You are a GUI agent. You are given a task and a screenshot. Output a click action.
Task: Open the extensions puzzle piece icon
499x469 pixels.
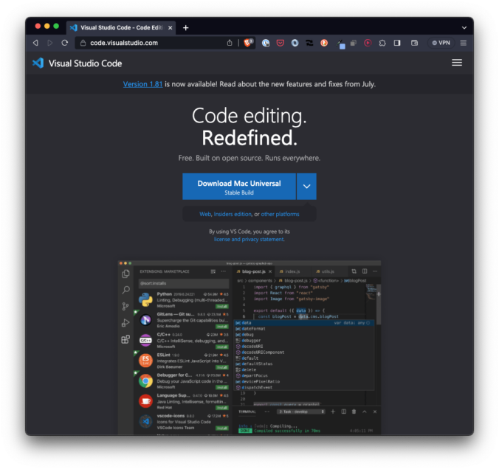point(382,43)
